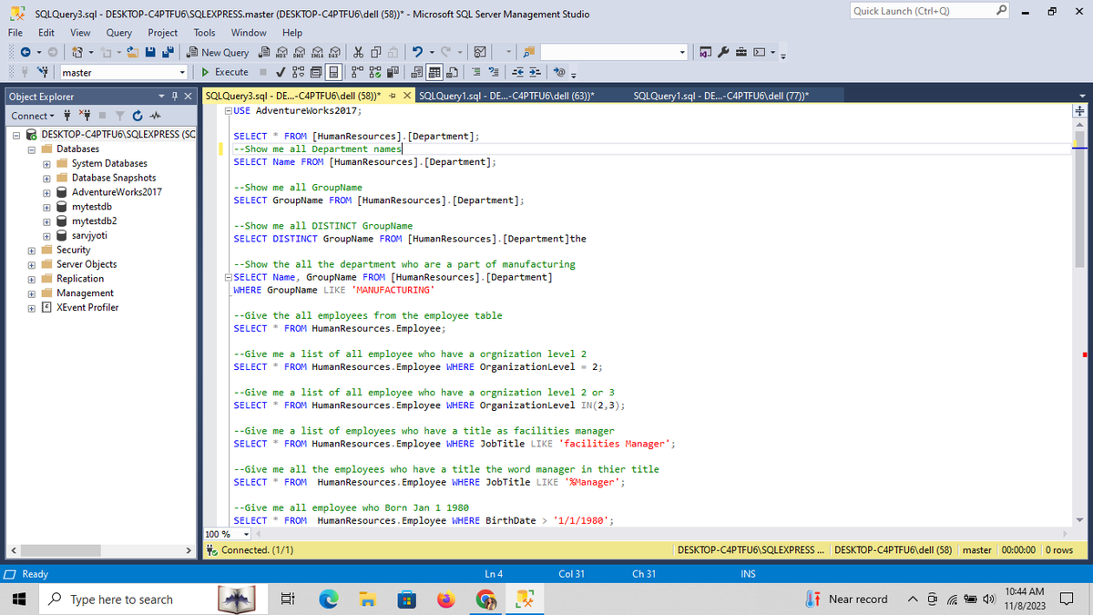Screen dimensions: 1093x615
Task: Click the Toolbox icon in toolbar
Action: tap(741, 52)
